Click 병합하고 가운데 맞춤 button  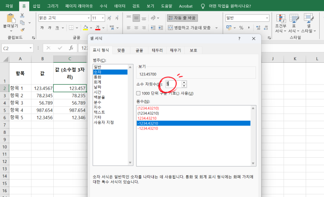point(190,27)
